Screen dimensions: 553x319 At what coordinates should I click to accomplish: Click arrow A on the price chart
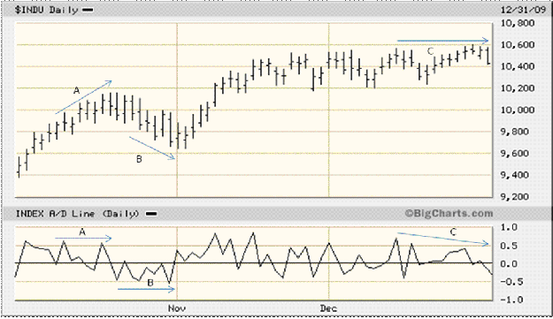pos(83,97)
